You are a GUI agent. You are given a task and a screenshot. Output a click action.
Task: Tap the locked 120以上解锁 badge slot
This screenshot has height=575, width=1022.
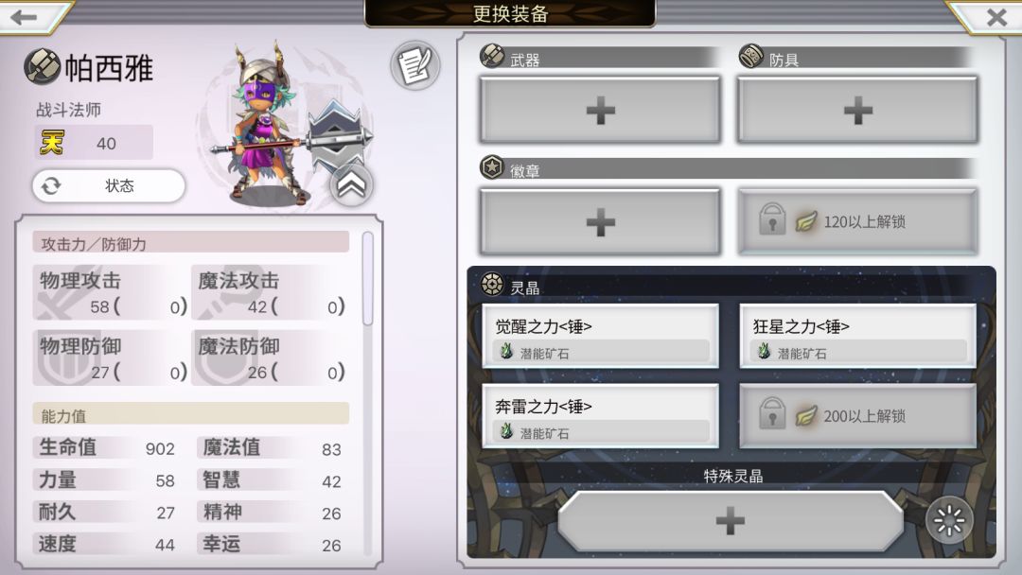pyautogui.click(x=857, y=222)
